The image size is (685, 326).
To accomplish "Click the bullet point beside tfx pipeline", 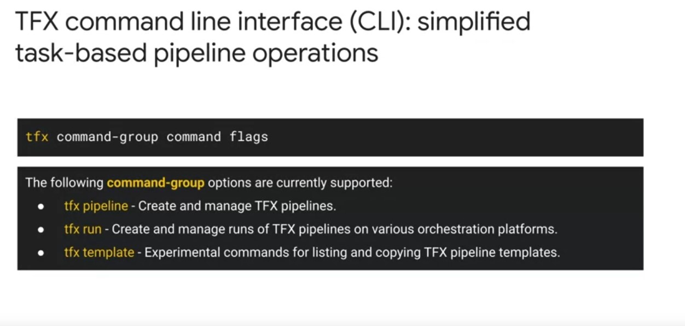I will (x=41, y=207).
